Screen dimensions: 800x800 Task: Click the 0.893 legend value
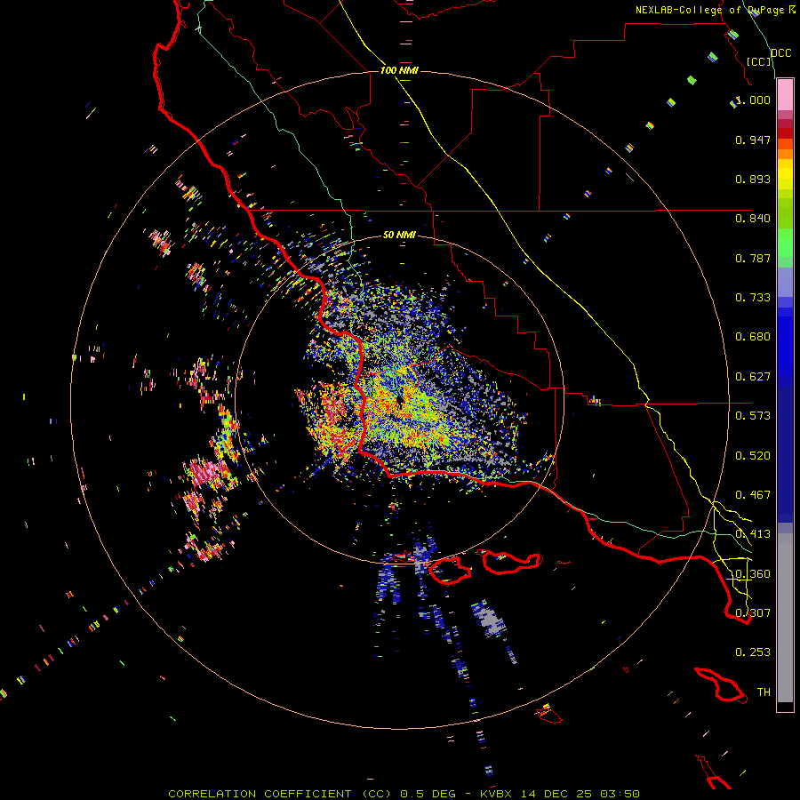tap(753, 179)
